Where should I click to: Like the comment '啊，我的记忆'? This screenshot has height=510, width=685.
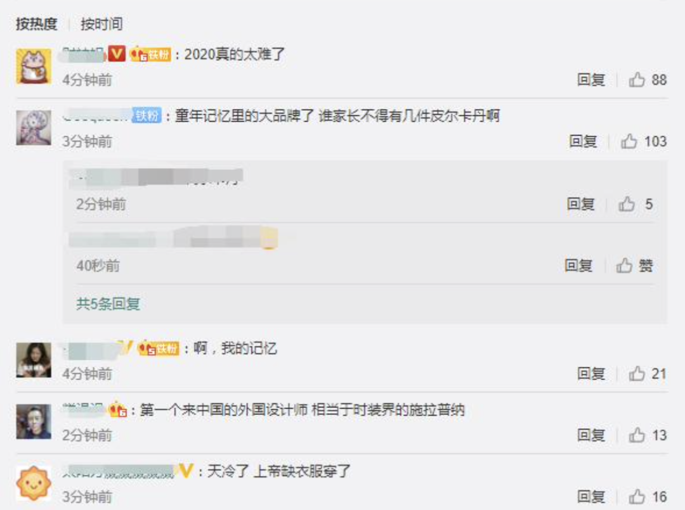[648, 373]
